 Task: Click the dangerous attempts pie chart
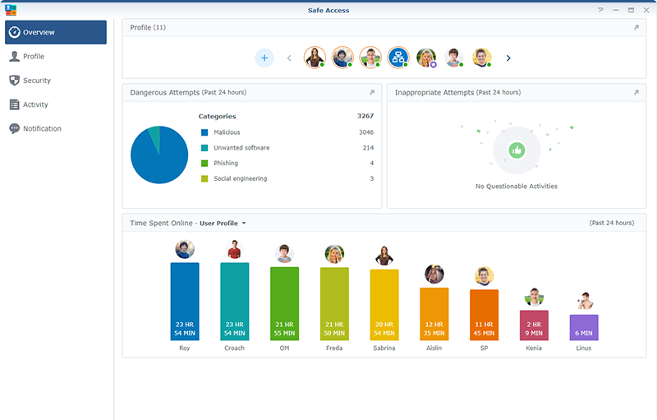tap(159, 155)
